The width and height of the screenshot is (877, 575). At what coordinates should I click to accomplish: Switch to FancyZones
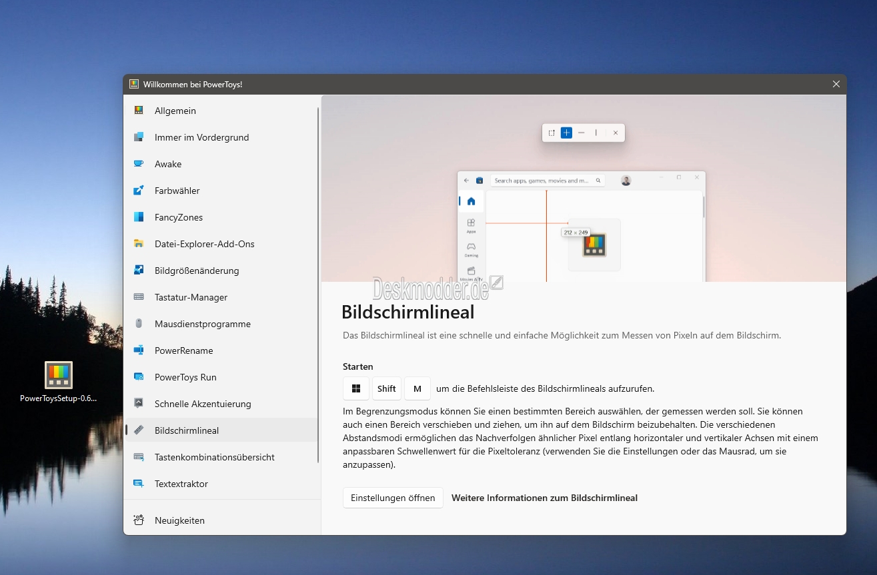(221, 217)
